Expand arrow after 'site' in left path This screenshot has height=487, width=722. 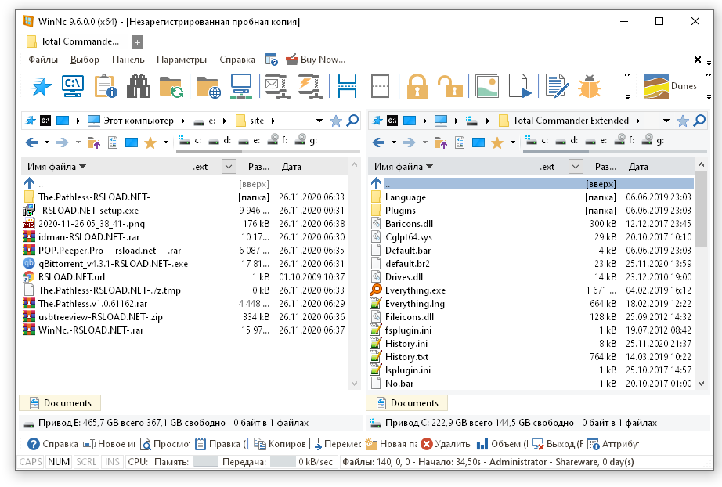(x=273, y=121)
